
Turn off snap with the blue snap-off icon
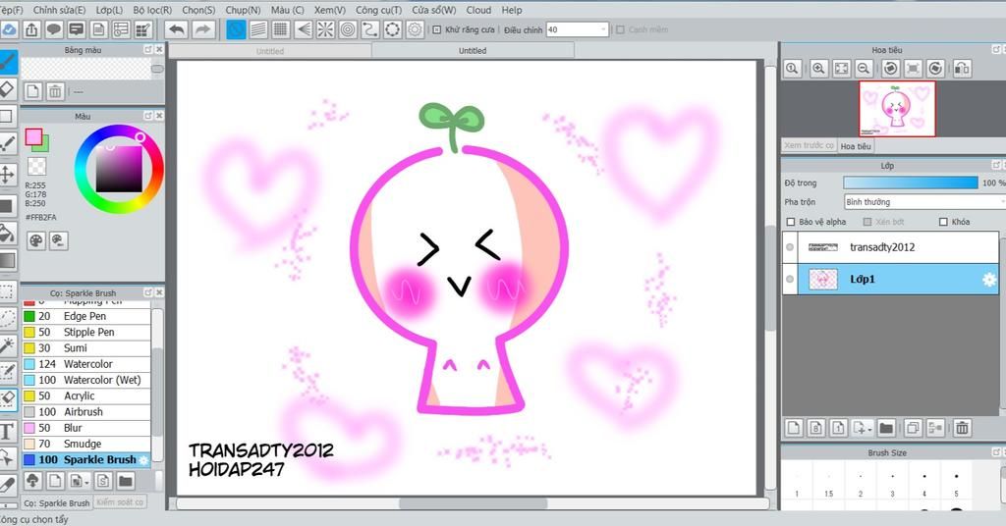(x=236, y=29)
